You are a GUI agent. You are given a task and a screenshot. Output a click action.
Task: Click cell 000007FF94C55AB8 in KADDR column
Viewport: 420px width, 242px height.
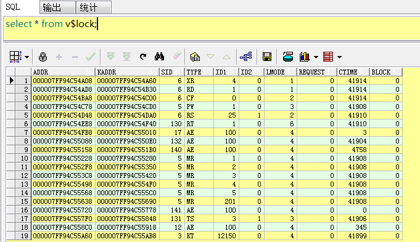(x=127, y=236)
